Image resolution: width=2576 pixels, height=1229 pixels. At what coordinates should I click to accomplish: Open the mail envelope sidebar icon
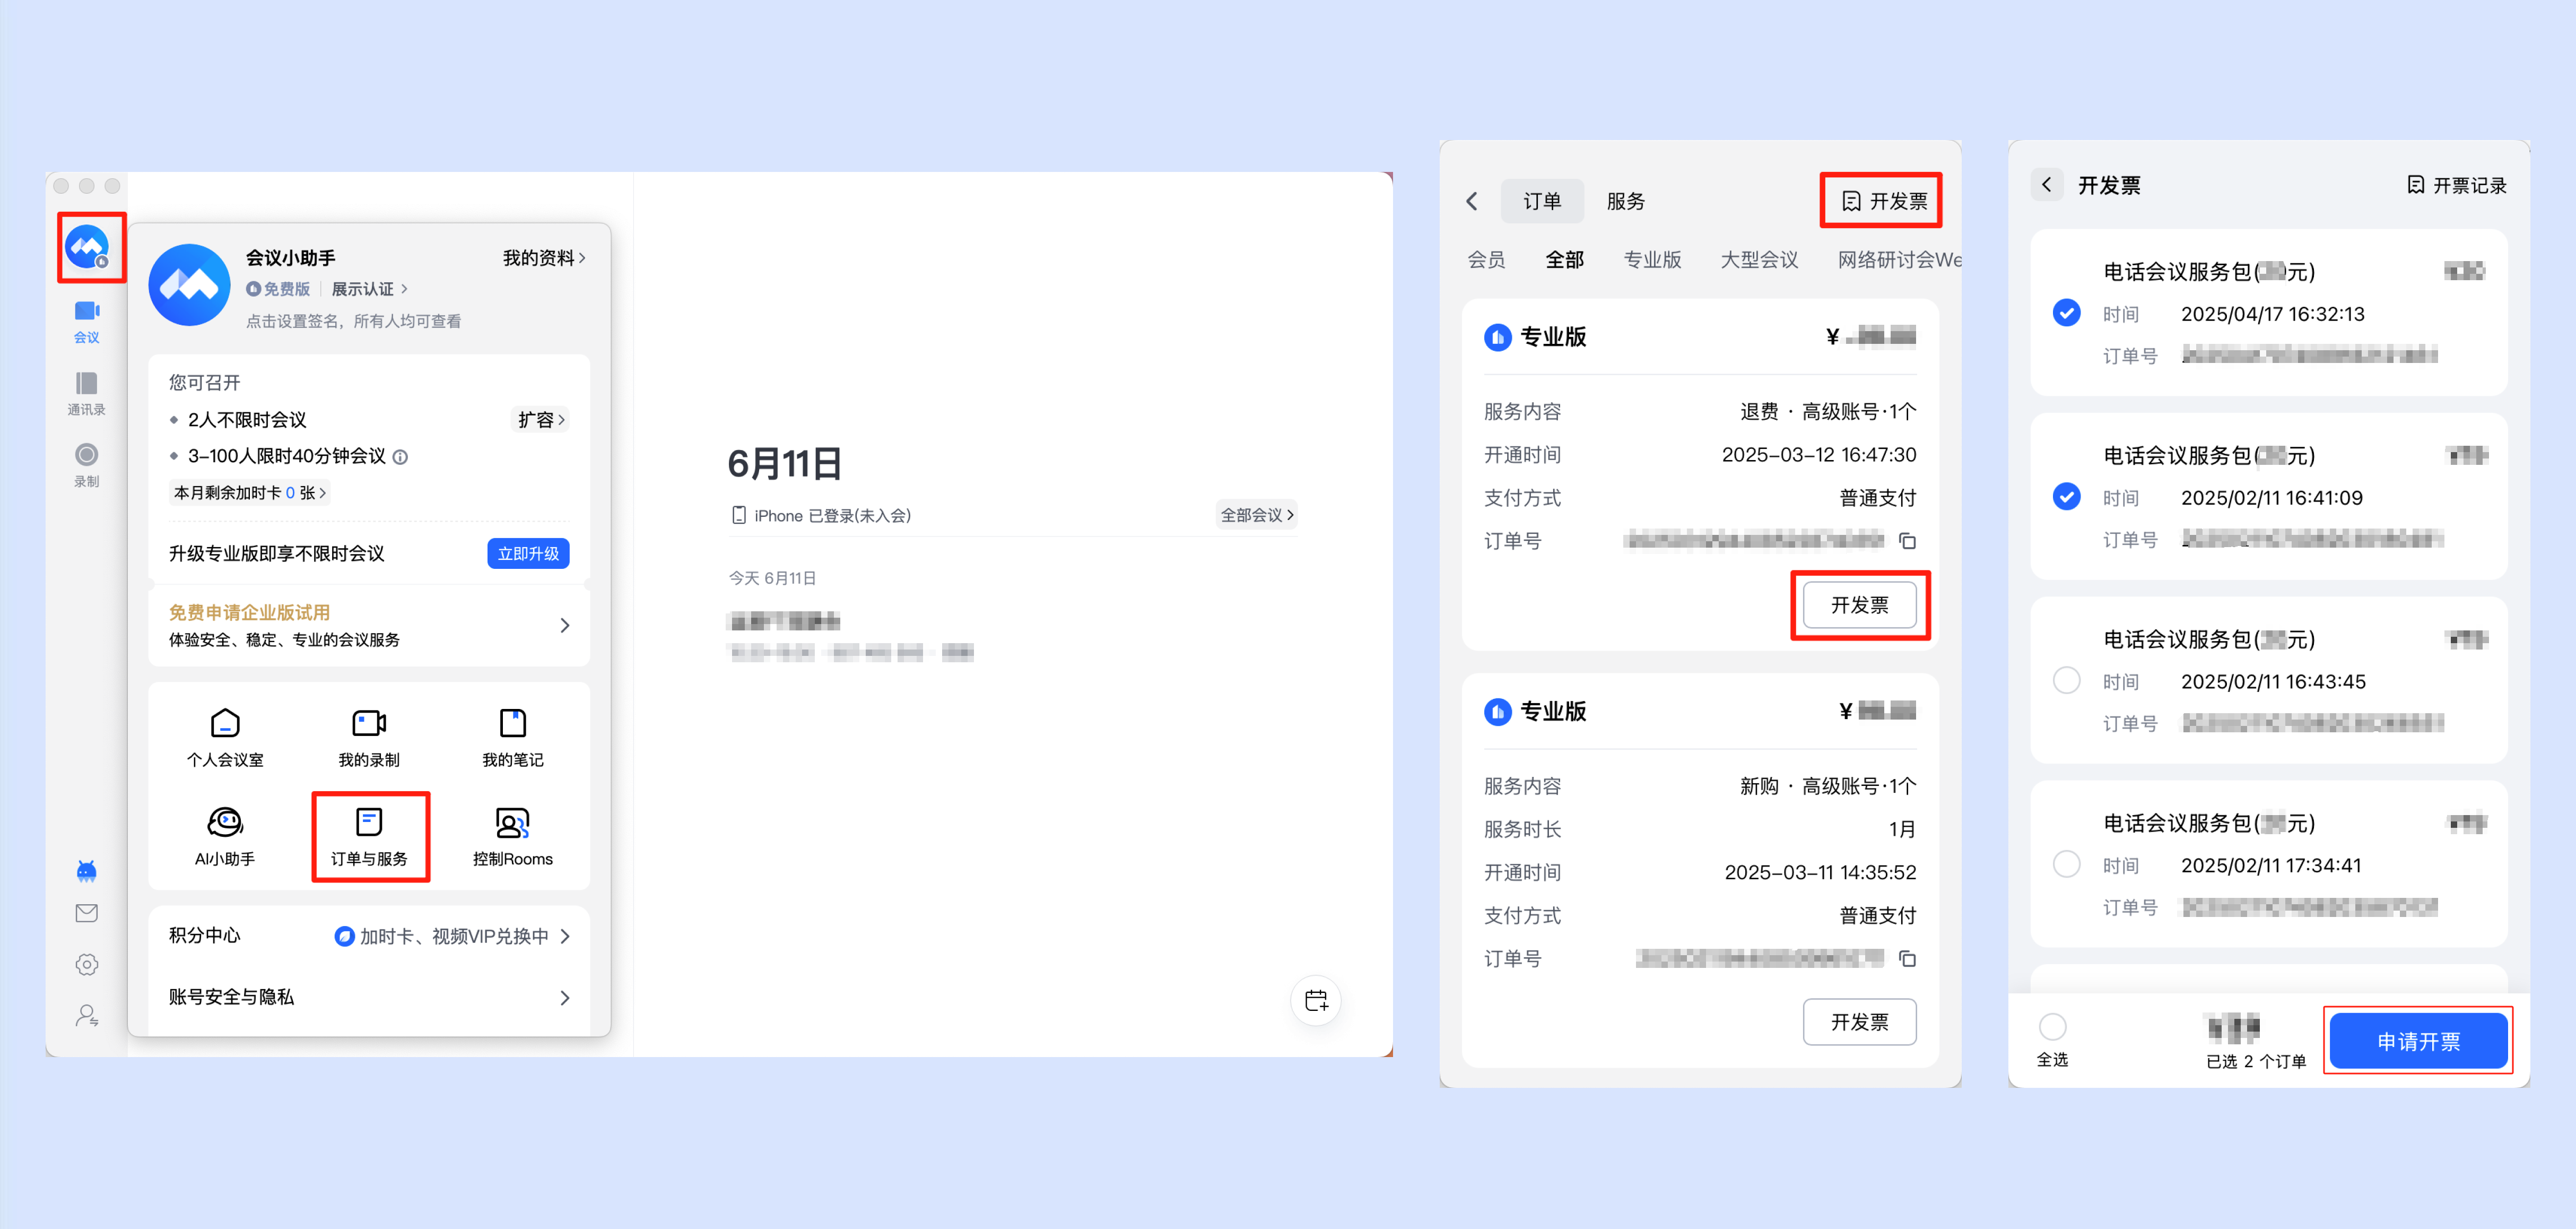point(87,913)
